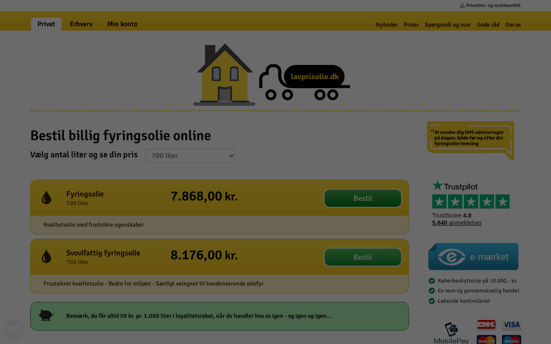
Task: Click the privacy policy warning icon
Action: 462,6
